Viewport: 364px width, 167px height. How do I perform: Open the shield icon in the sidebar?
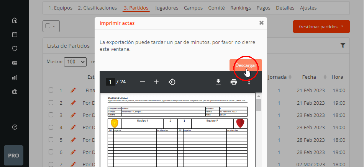coord(15,49)
